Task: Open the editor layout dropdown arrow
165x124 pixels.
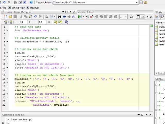Action: [143, 17]
